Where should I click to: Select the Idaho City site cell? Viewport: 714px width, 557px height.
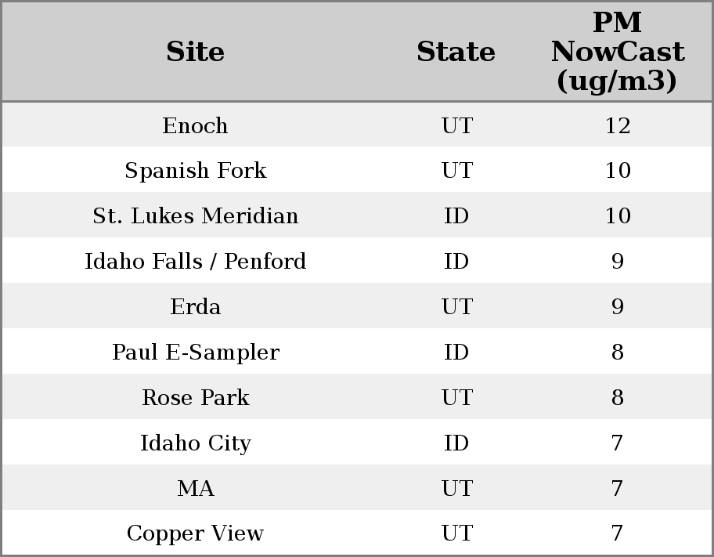195,443
